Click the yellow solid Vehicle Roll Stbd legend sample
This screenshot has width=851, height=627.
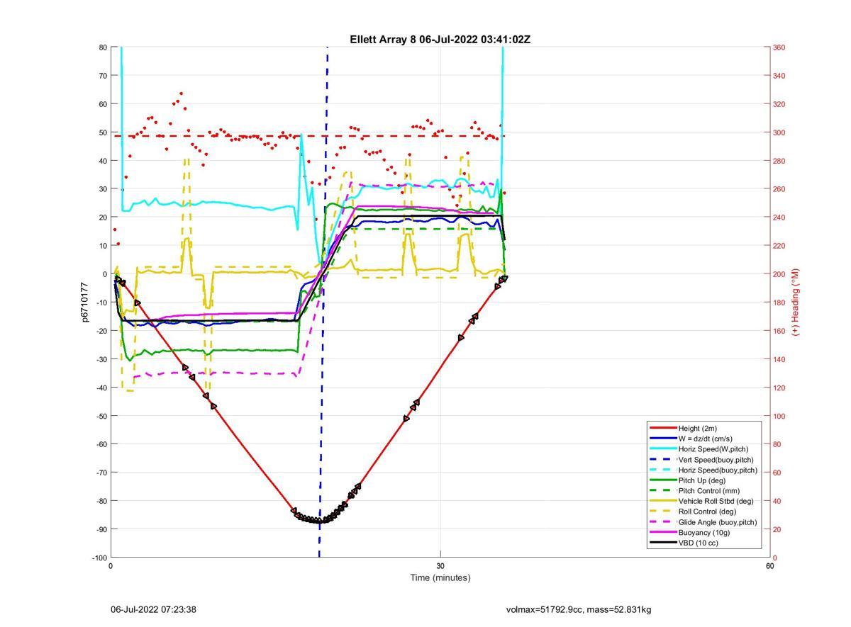click(662, 501)
